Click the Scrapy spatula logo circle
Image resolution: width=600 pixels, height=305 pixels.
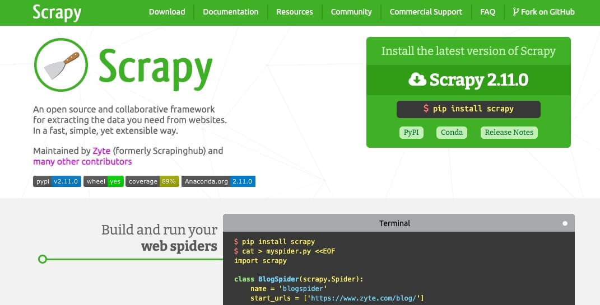[x=61, y=65]
